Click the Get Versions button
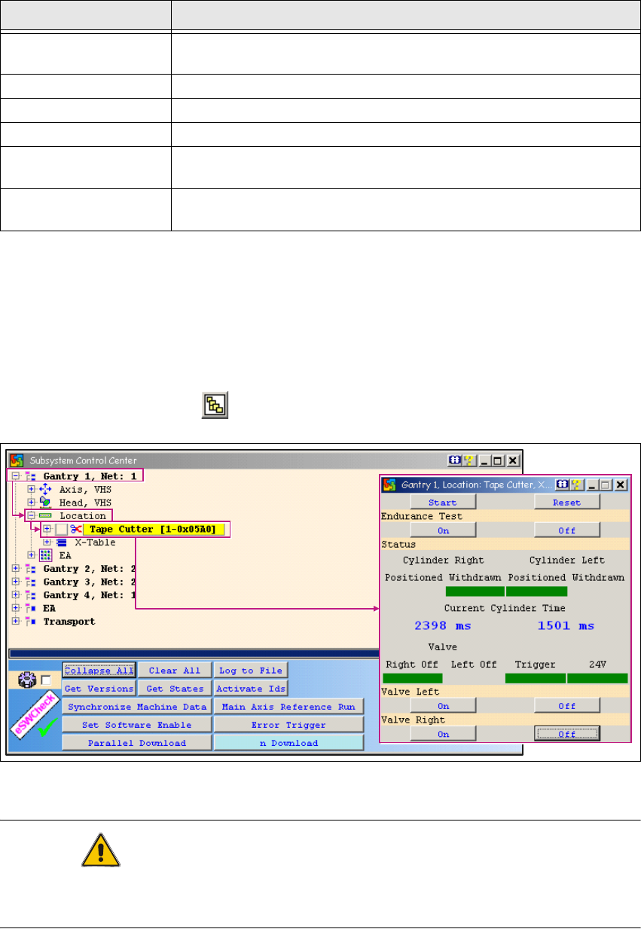 click(99, 688)
